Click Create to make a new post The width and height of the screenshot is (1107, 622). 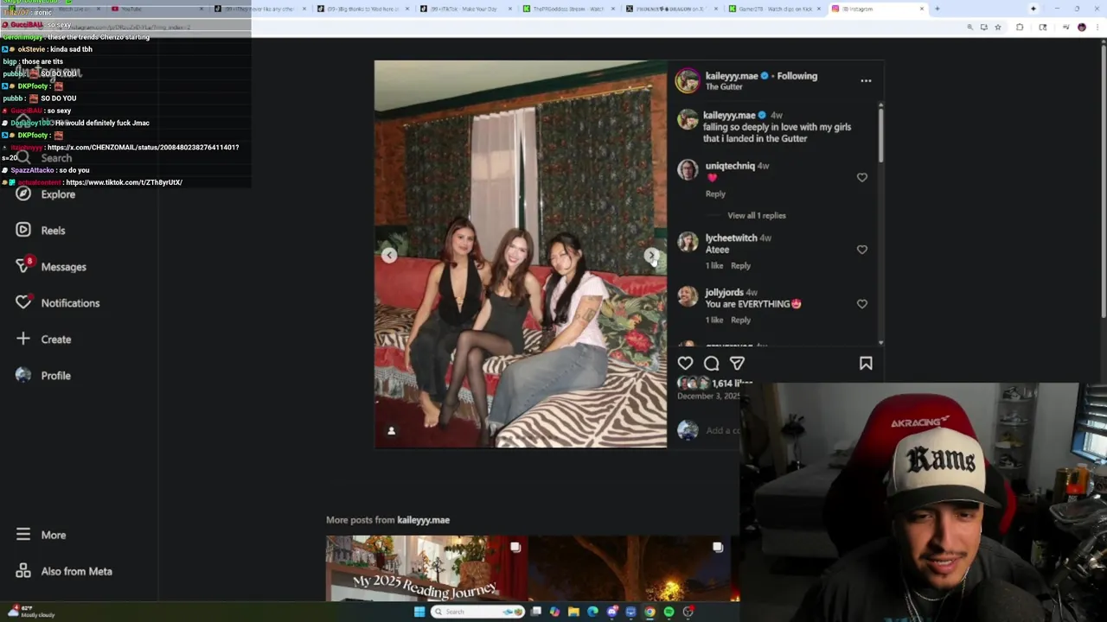(43, 340)
